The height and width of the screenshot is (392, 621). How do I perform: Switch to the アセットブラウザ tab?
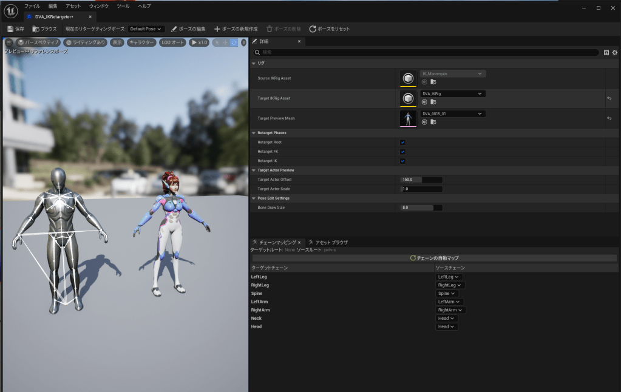[328, 243]
